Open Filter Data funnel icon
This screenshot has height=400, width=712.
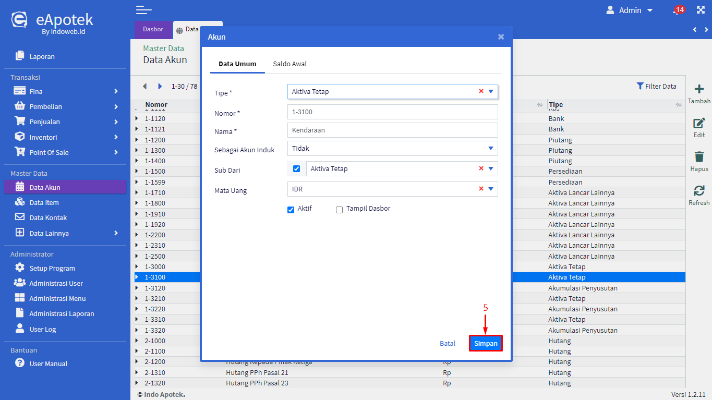click(x=640, y=86)
